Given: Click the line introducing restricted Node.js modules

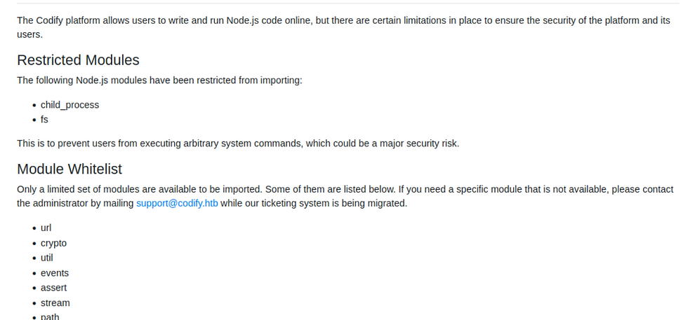Looking at the screenshot, I should click(159, 80).
